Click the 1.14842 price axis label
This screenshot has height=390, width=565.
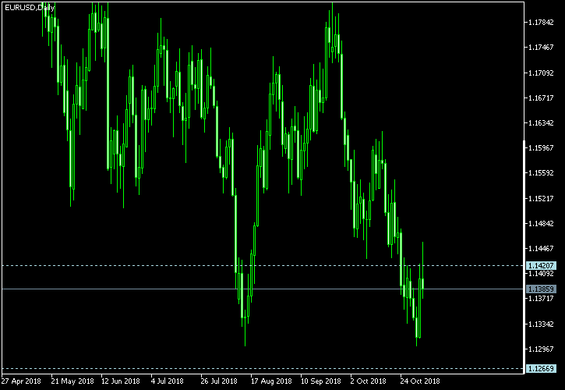[x=541, y=224]
